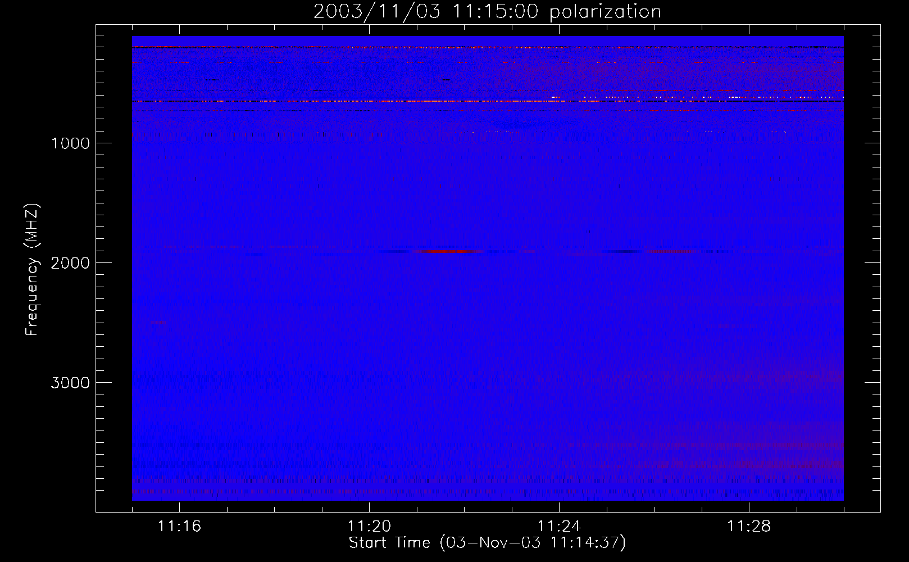The image size is (909, 562).
Task: Click the 'Start Time (03-Nov-03 11:14:37)' axis label
Action: point(487,543)
